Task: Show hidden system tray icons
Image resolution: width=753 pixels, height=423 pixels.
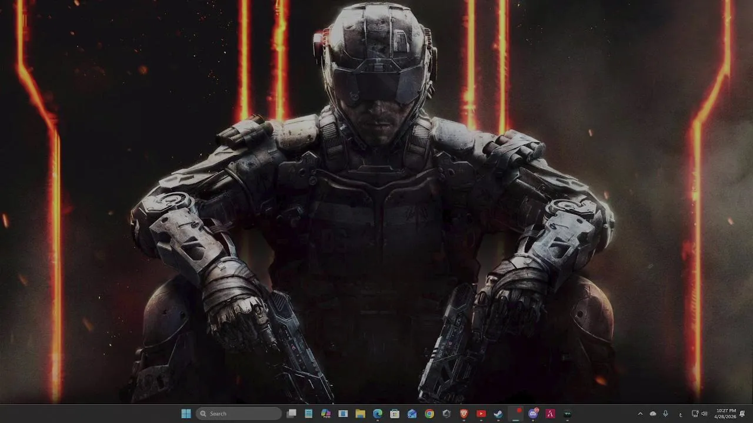Action: tap(641, 414)
